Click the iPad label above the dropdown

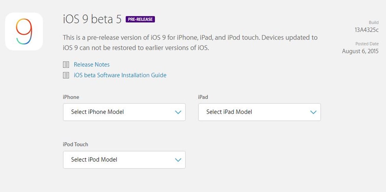click(203, 97)
